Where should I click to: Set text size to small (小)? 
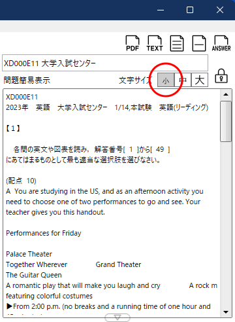point(166,80)
